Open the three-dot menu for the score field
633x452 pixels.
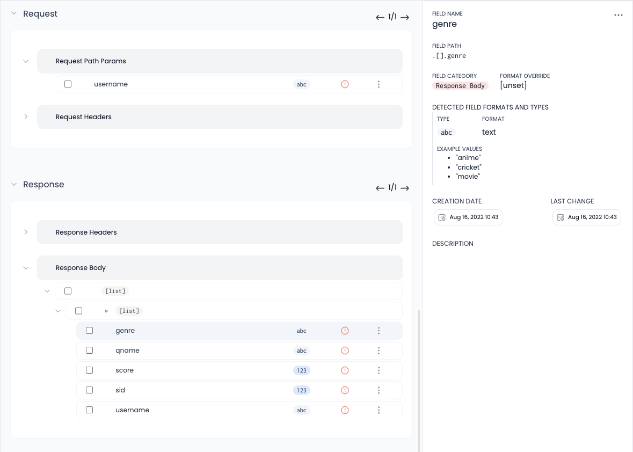point(379,370)
